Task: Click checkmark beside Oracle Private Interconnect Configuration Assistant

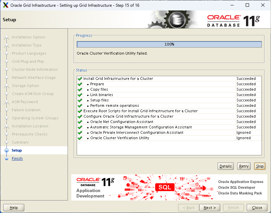Action: [80, 133]
